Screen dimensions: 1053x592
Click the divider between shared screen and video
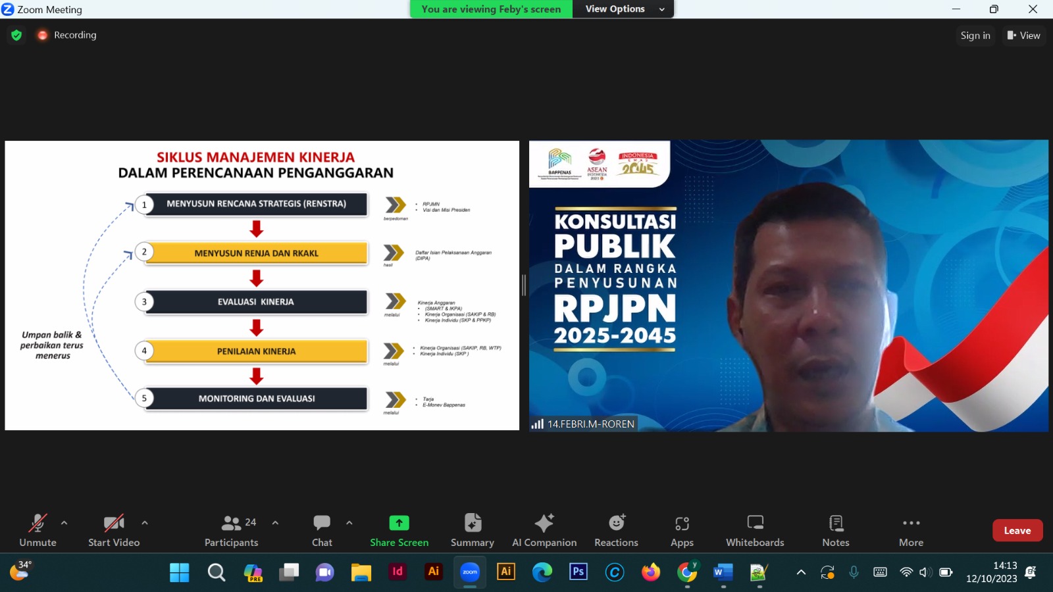point(524,285)
